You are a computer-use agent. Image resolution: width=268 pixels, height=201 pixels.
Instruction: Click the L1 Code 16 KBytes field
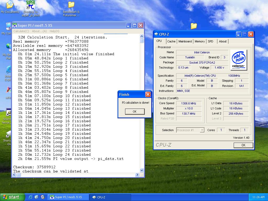(x=236, y=108)
